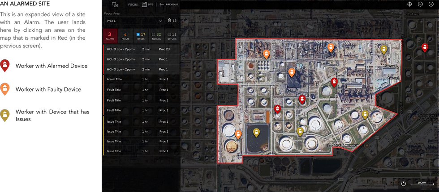Select yellow marker left of SGS North America label
Image resolution: width=439 pixels, height=192 pixels.
click(300, 131)
